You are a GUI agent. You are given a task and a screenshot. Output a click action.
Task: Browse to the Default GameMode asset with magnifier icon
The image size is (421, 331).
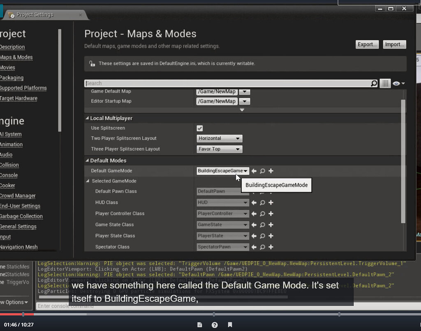pos(262,171)
